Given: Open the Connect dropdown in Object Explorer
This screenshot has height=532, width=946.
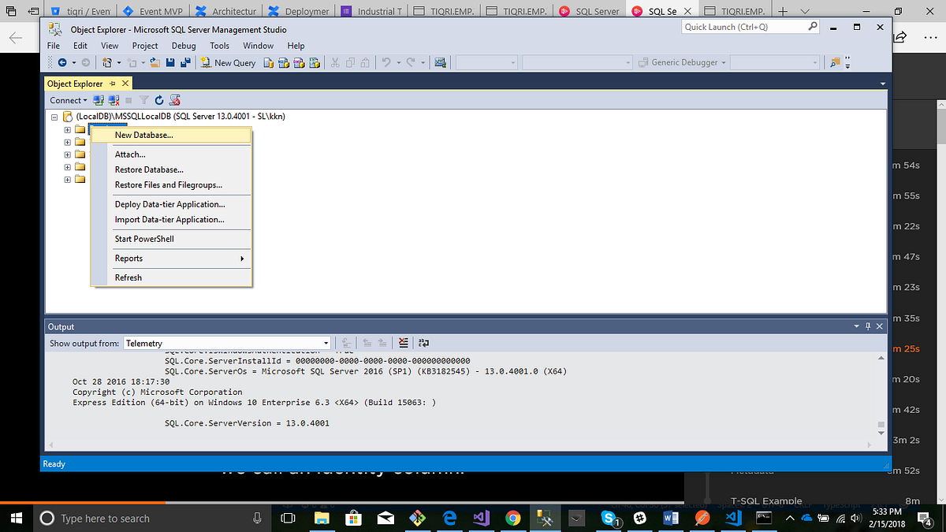Looking at the screenshot, I should click(x=67, y=100).
